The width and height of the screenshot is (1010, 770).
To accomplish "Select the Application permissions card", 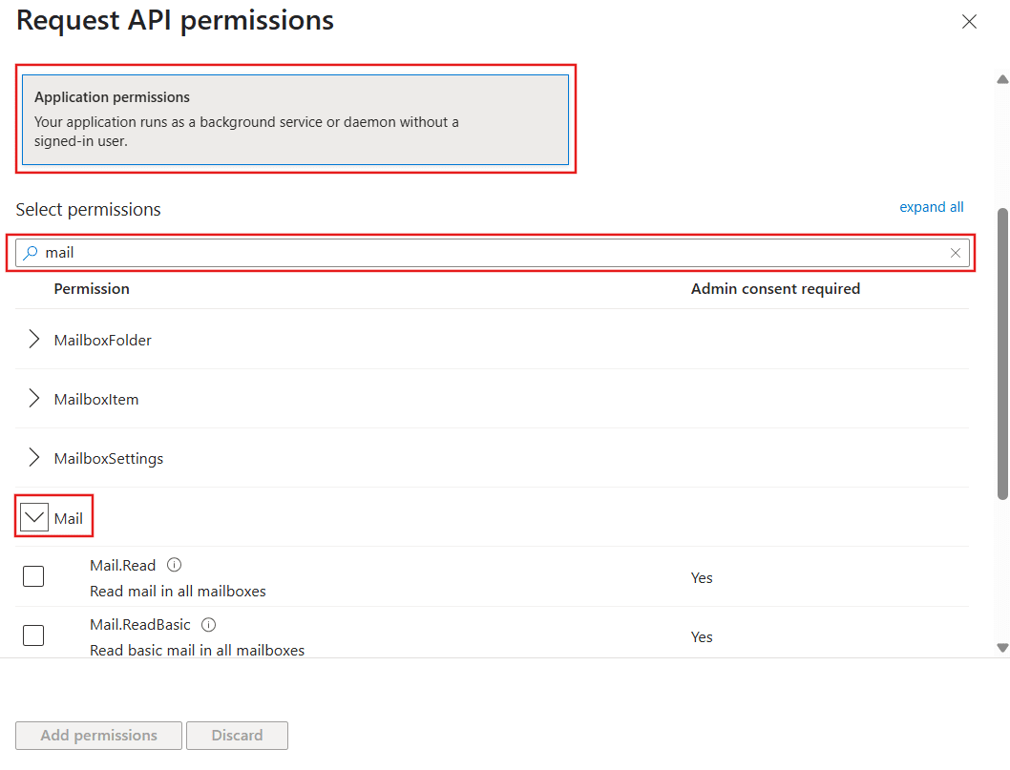I will pos(296,120).
